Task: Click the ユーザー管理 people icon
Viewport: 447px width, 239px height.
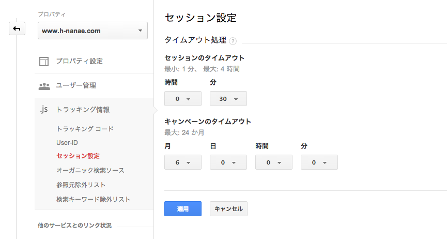Action: [44, 86]
